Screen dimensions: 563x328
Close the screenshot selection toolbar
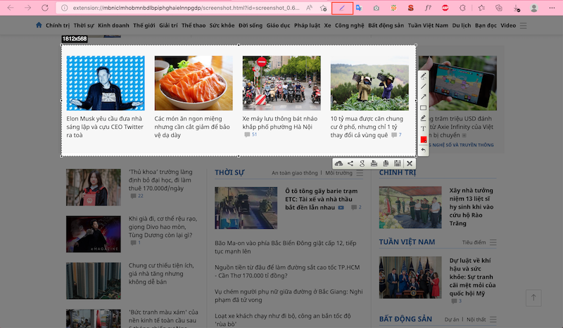click(409, 163)
